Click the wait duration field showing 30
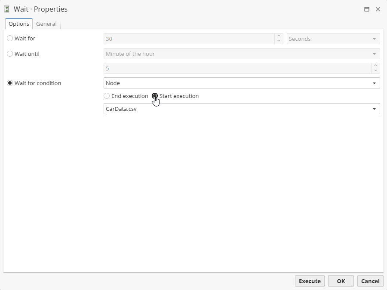Image resolution: width=387 pixels, height=290 pixels. pyautogui.click(x=189, y=39)
